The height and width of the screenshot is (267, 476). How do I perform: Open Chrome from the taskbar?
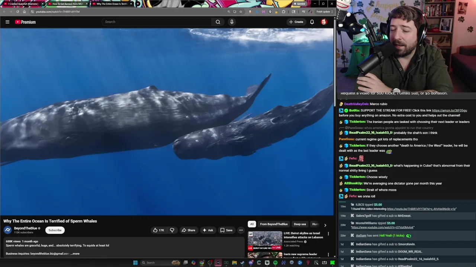point(202,263)
